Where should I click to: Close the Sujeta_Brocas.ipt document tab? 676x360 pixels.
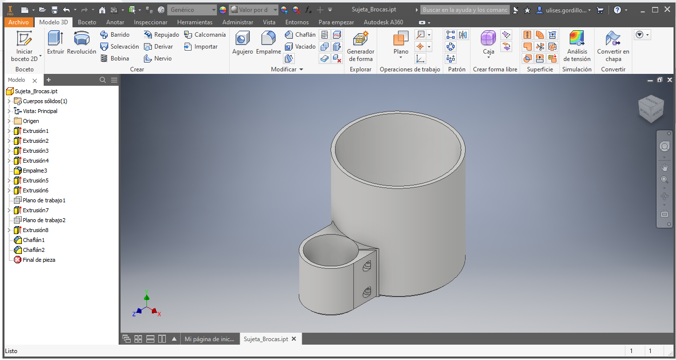pyautogui.click(x=294, y=339)
